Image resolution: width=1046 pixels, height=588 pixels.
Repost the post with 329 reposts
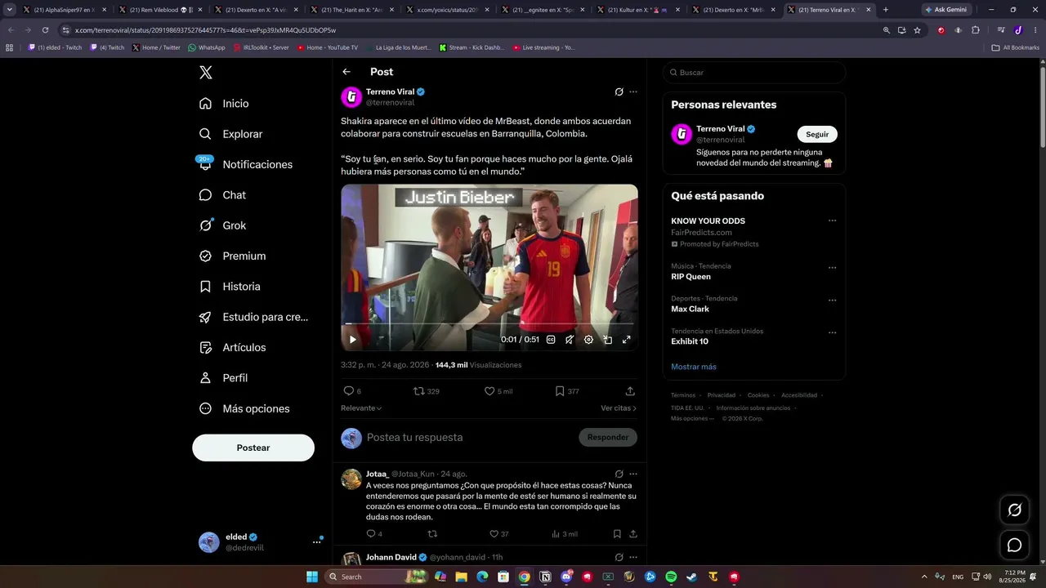coord(426,391)
